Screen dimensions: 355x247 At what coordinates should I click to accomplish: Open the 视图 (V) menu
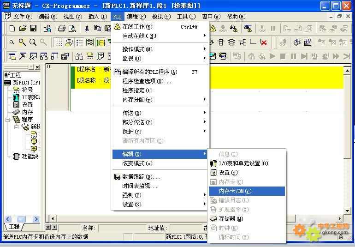point(73,16)
